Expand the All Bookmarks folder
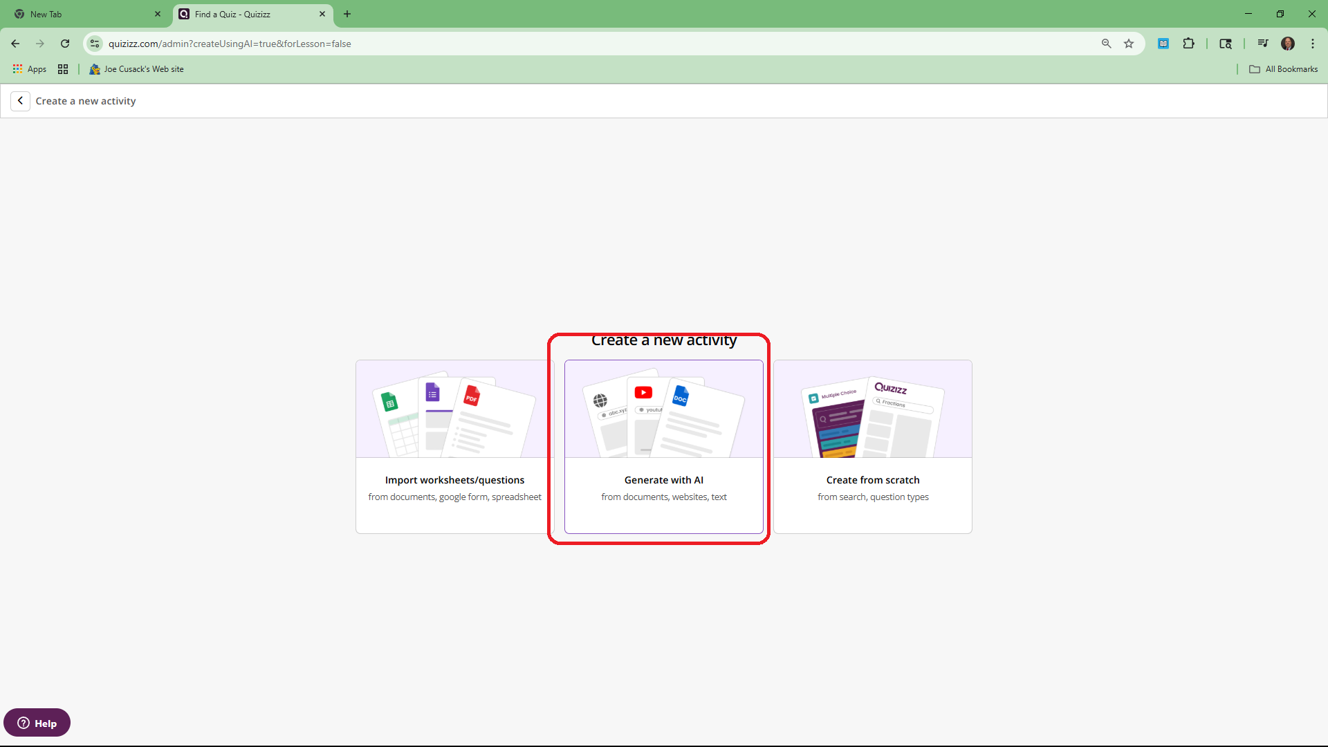1328x747 pixels. coord(1283,69)
